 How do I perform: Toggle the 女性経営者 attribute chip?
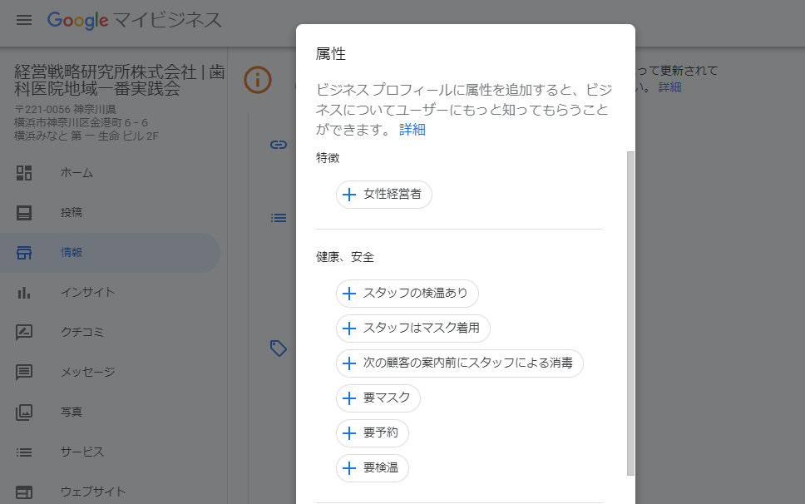point(384,195)
